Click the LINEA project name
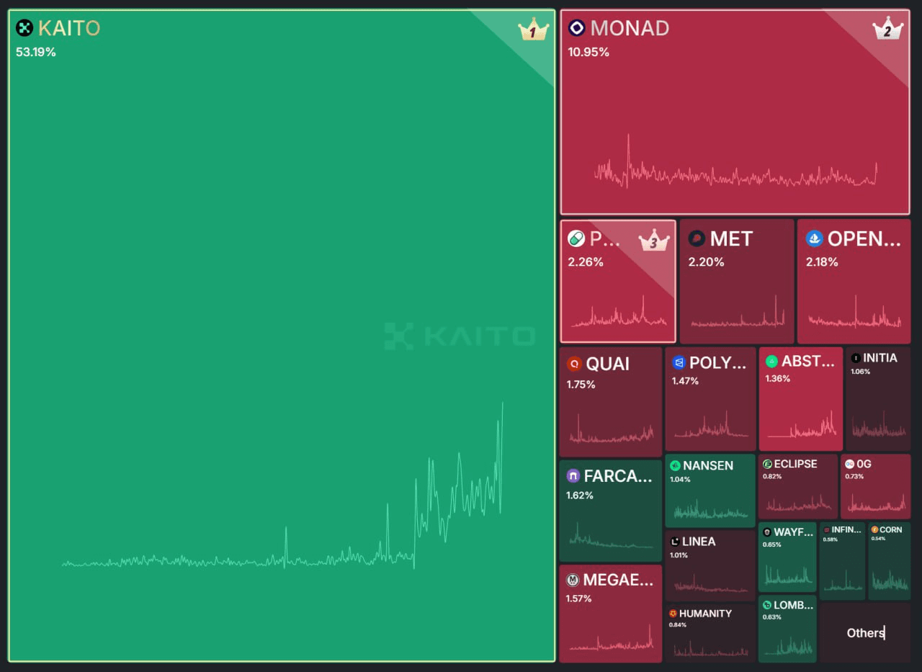The image size is (922, 672). click(699, 542)
